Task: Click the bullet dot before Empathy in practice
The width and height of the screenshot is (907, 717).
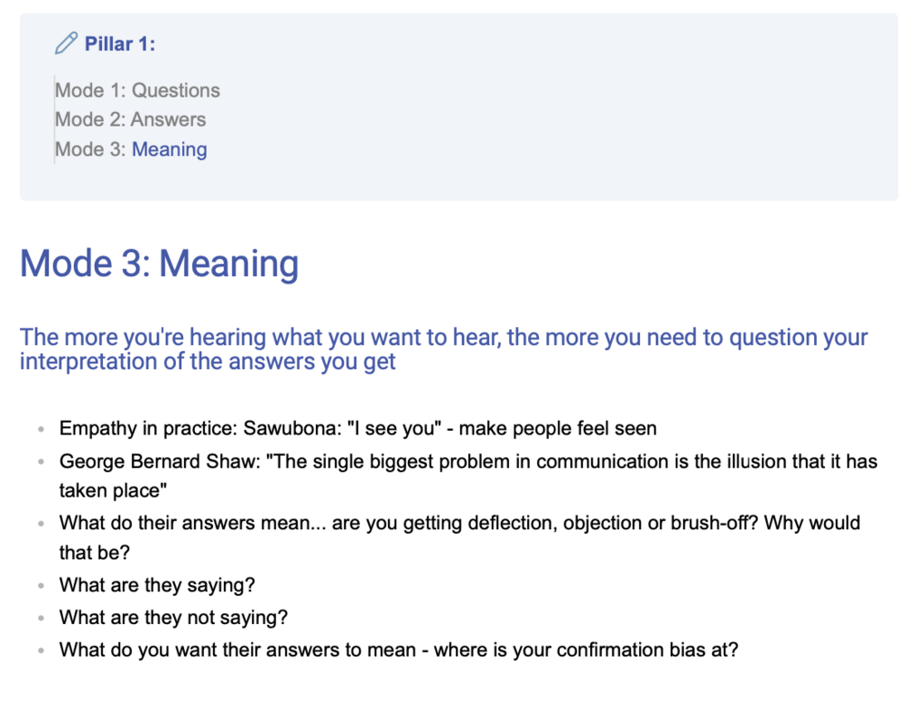Action: 41,430
